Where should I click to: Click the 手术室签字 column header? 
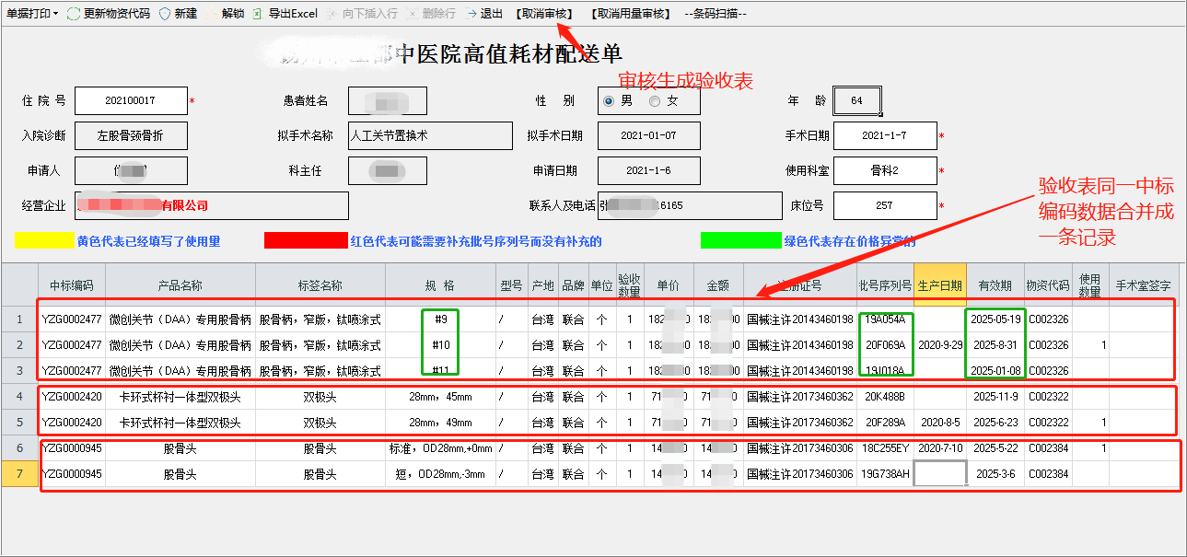coord(1144,285)
